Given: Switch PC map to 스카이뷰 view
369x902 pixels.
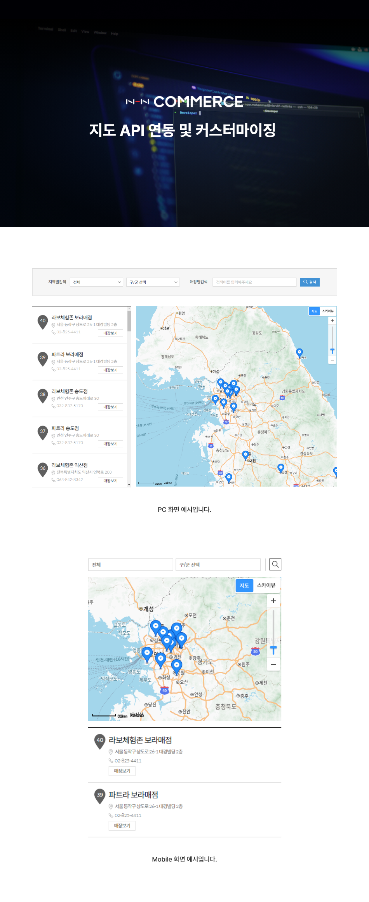Looking at the screenshot, I should [328, 311].
